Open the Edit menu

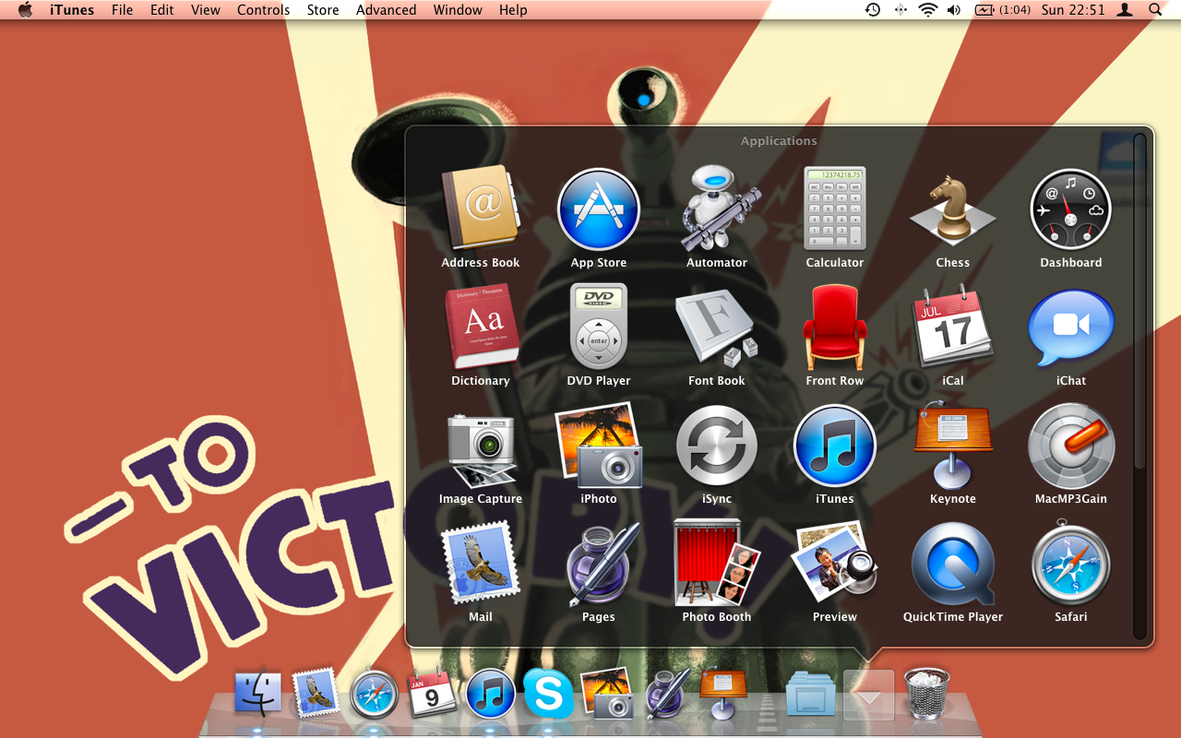(162, 10)
